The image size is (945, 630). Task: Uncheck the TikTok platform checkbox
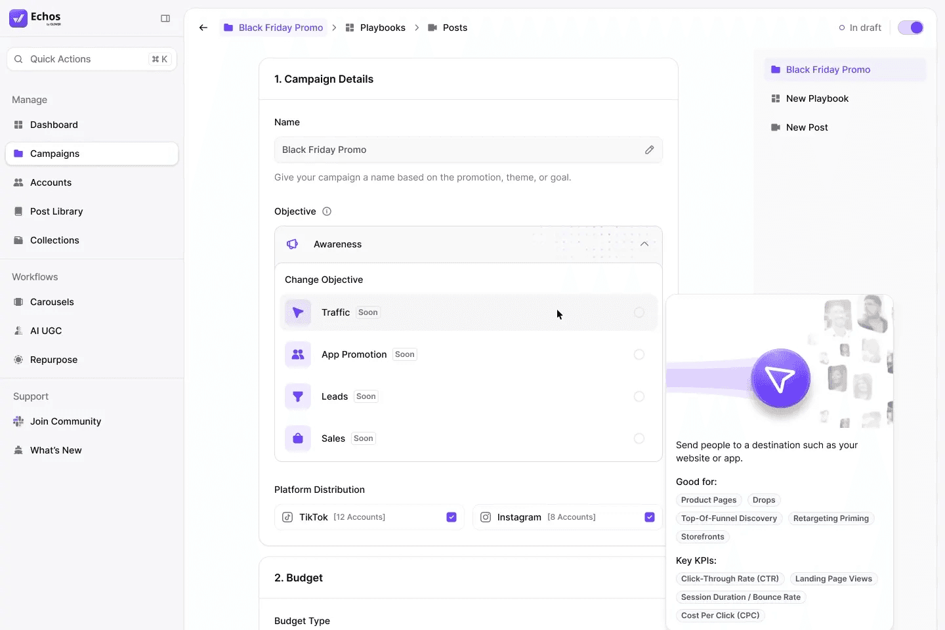tap(451, 517)
